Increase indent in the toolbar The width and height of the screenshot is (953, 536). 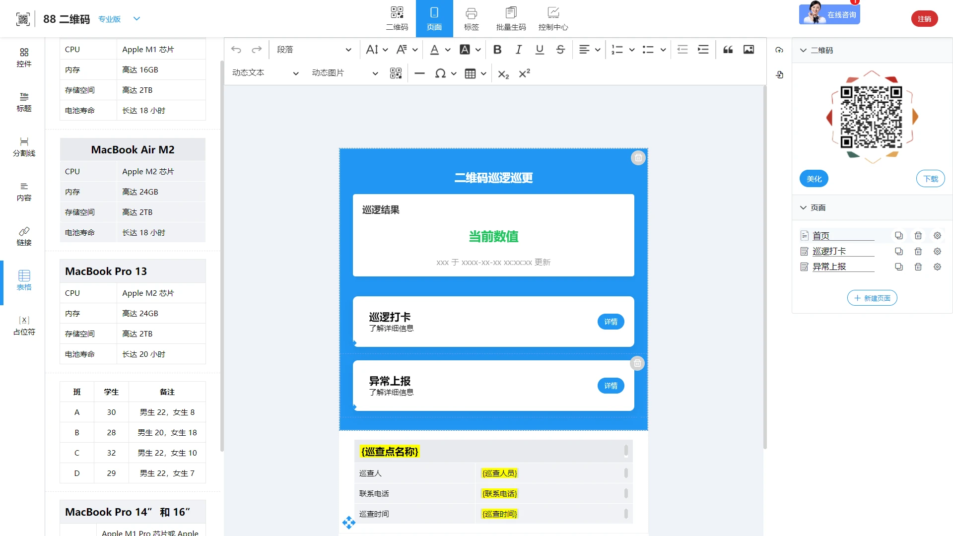(703, 50)
